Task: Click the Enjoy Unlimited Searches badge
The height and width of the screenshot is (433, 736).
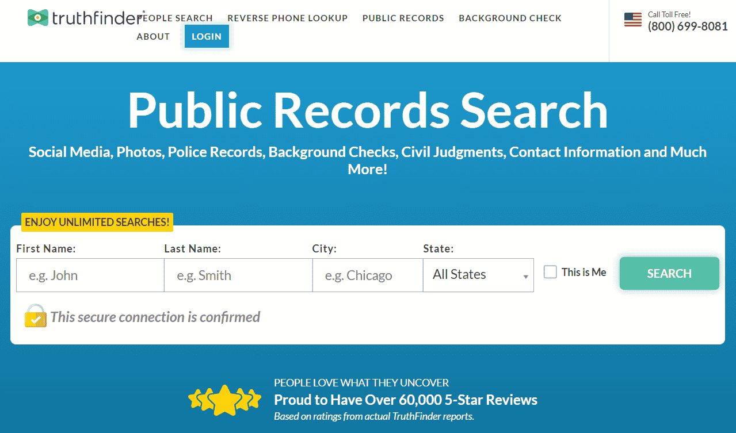Action: tap(97, 222)
